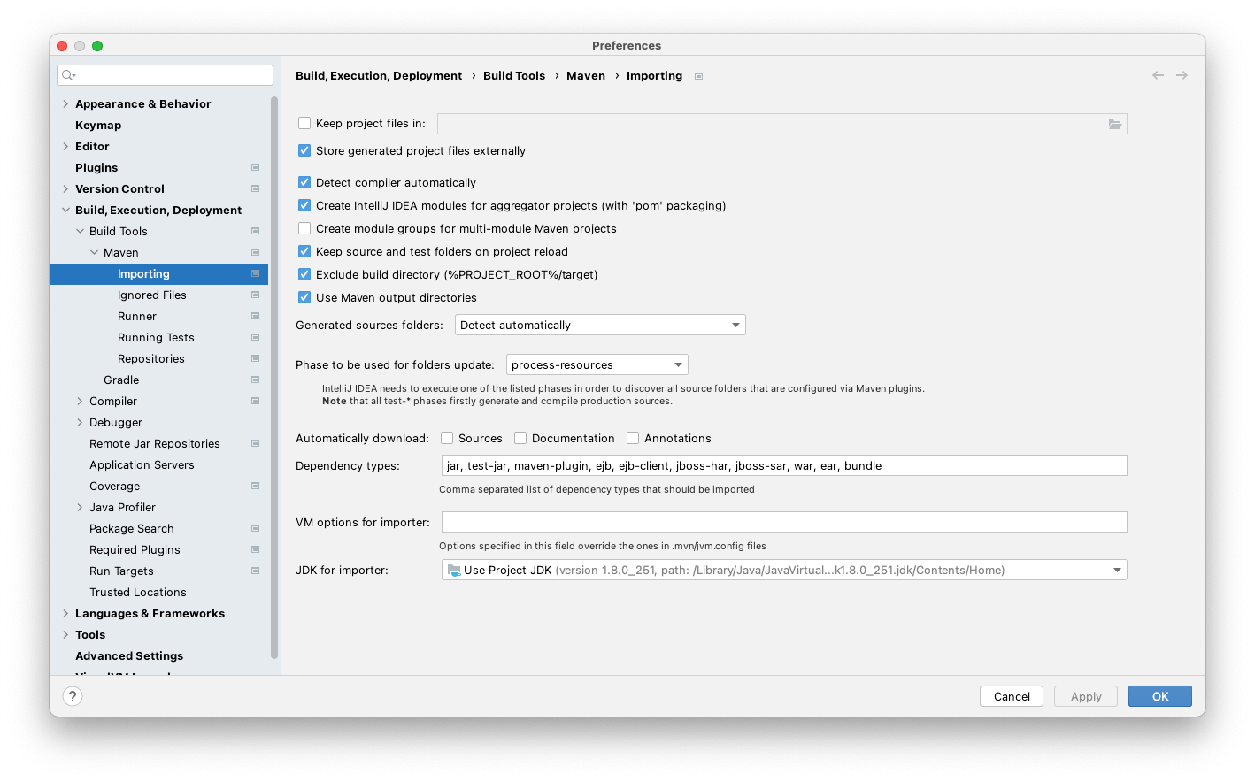Enable Create module groups for multi-module projects

pyautogui.click(x=304, y=228)
